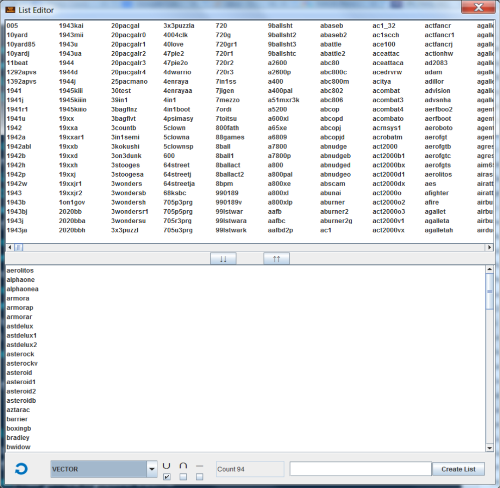Click the List Editor title bar icon
Viewport: 500px width, 488px height.
10,10
